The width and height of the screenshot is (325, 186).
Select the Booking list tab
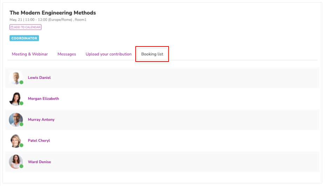click(152, 54)
